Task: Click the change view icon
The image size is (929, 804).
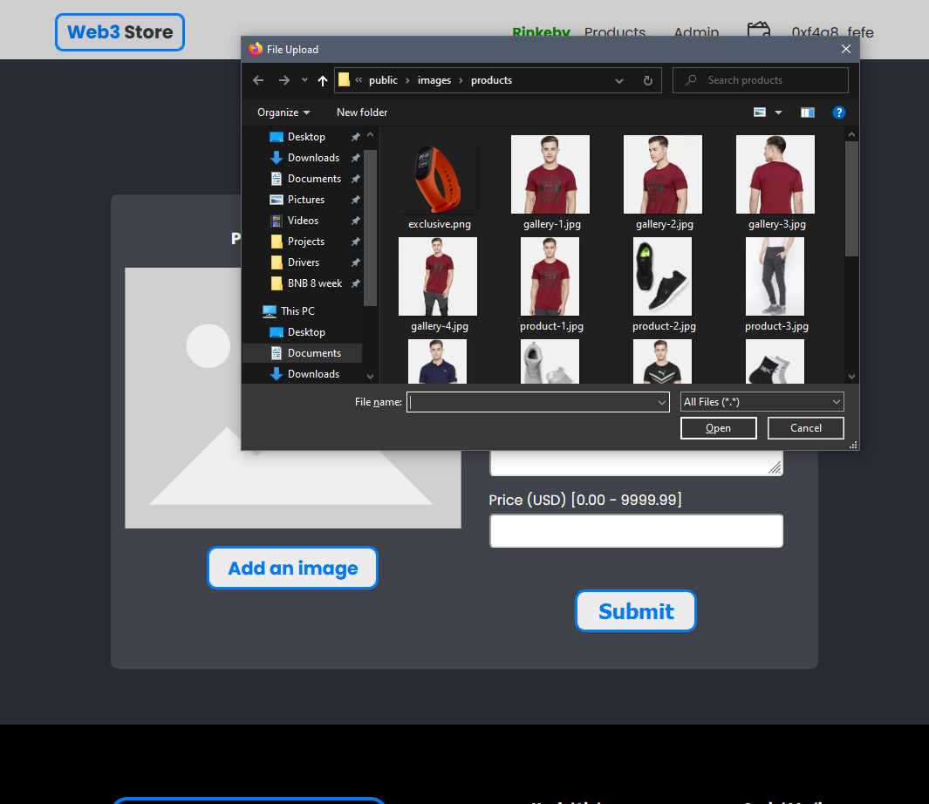Action: click(x=760, y=112)
